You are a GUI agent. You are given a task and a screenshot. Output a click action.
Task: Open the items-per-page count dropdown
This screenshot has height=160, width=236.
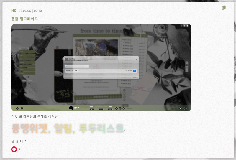point(77,71)
